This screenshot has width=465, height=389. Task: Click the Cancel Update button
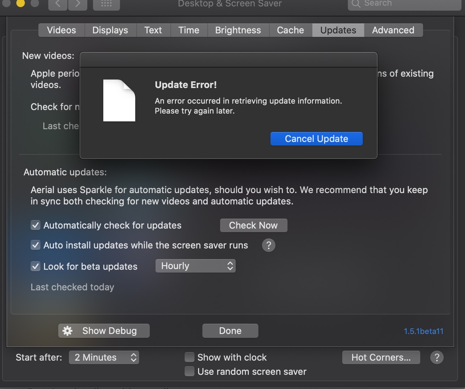point(317,139)
